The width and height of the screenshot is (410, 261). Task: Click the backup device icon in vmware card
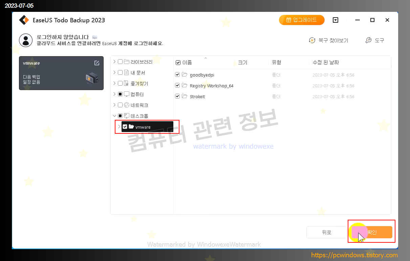coord(92,79)
